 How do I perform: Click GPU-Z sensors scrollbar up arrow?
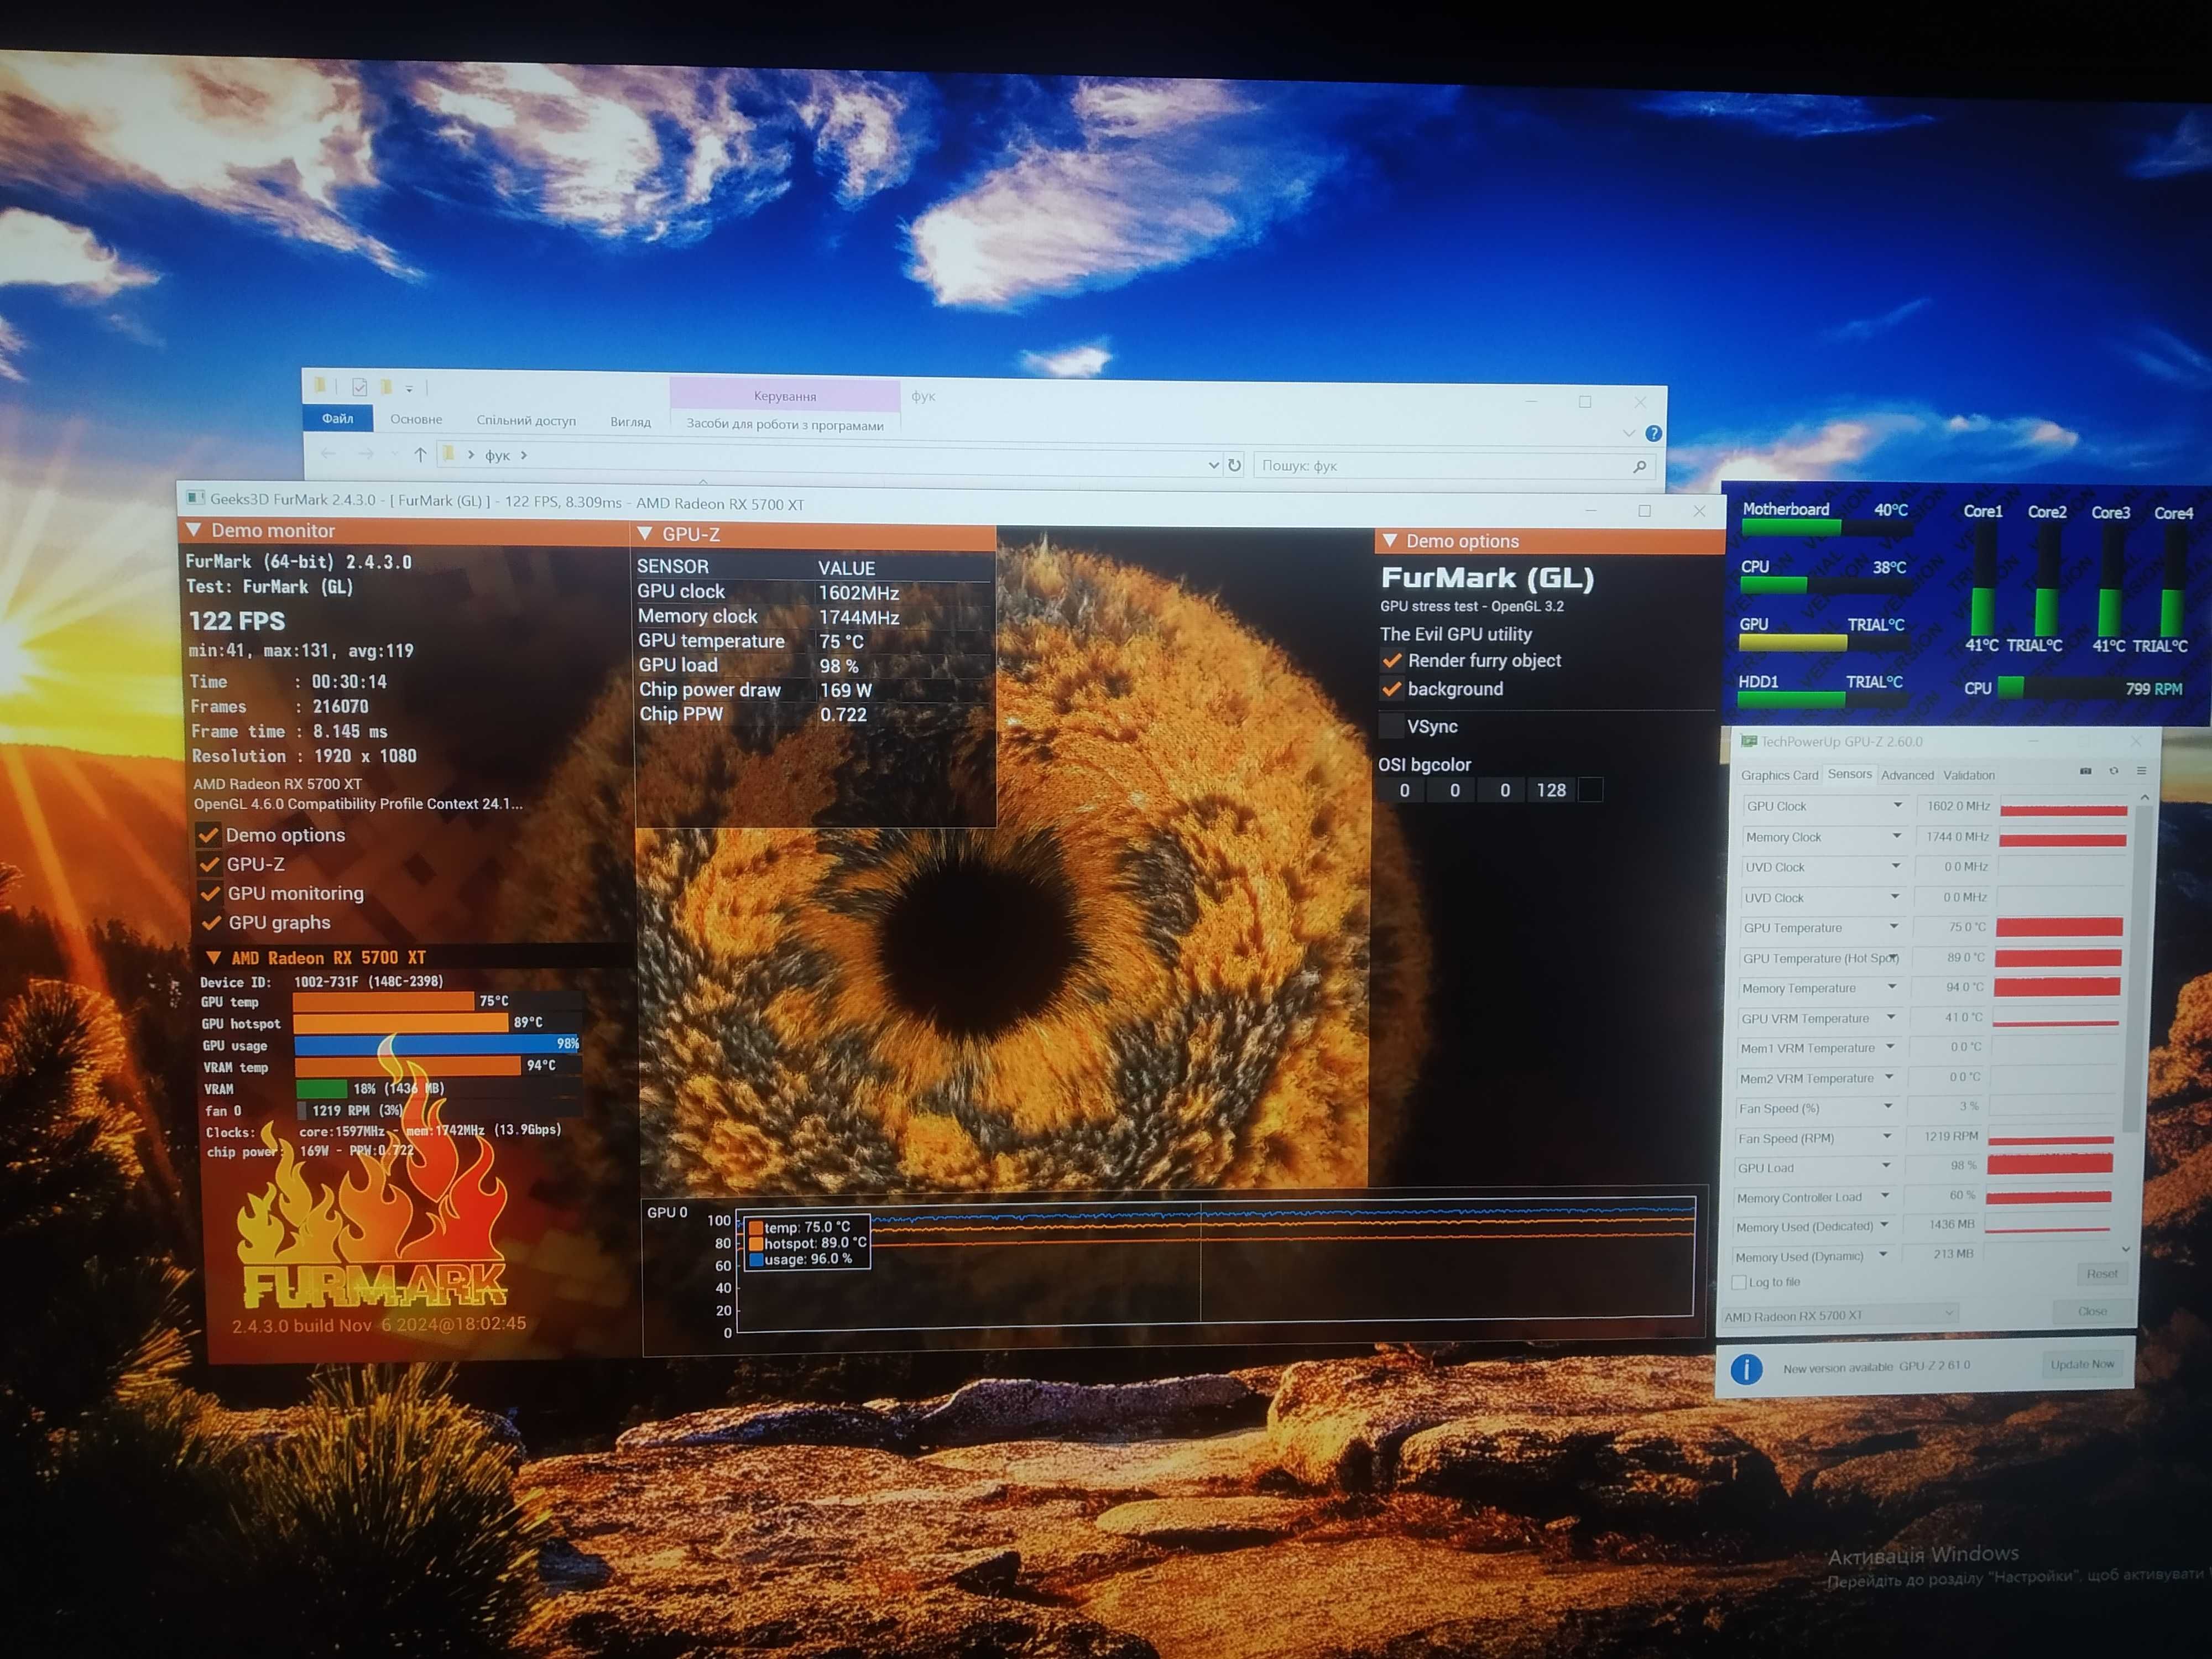coord(2144,797)
